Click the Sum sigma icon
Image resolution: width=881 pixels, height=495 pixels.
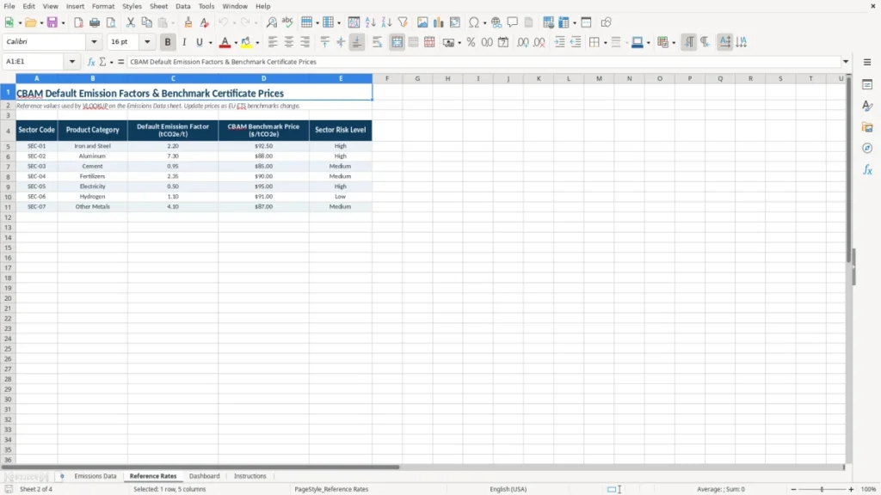click(x=103, y=62)
